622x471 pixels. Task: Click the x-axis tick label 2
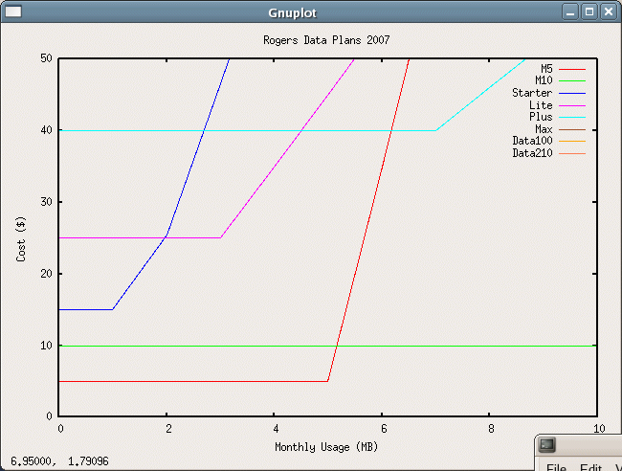tap(168, 429)
